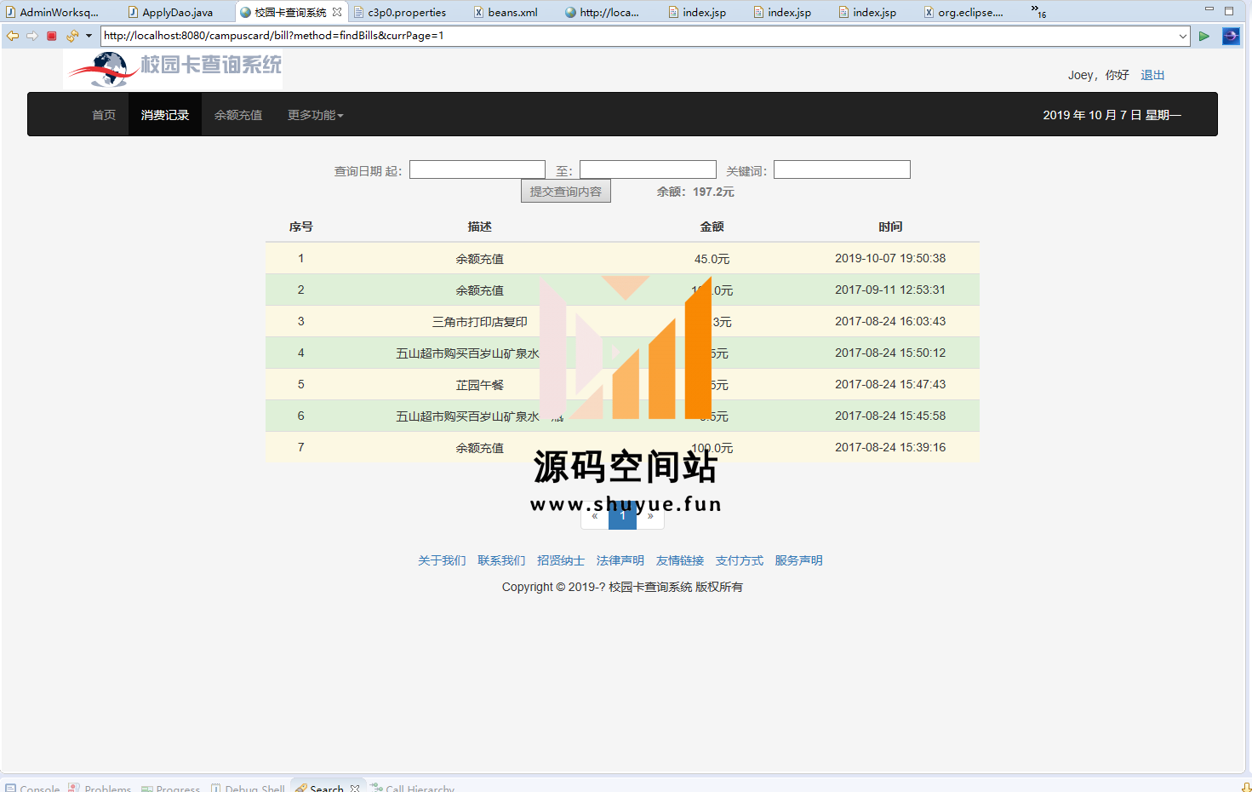Viewport: 1252px width, 792px height.
Task: Open the org.eclipse... editor tab
Action: point(963,12)
